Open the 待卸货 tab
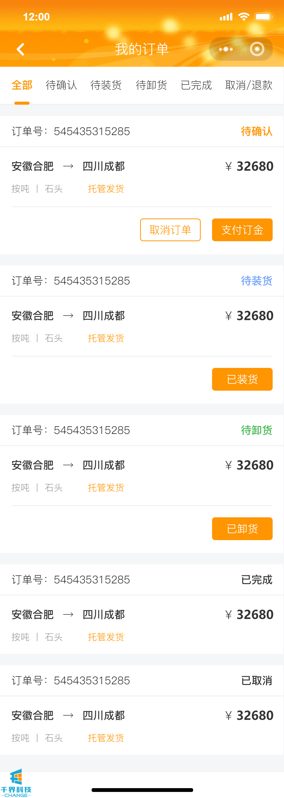The image size is (284, 798). pos(151,85)
